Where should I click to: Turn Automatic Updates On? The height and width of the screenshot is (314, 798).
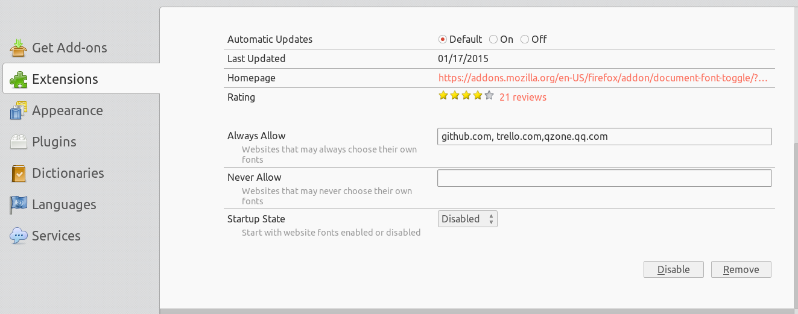[x=501, y=39]
